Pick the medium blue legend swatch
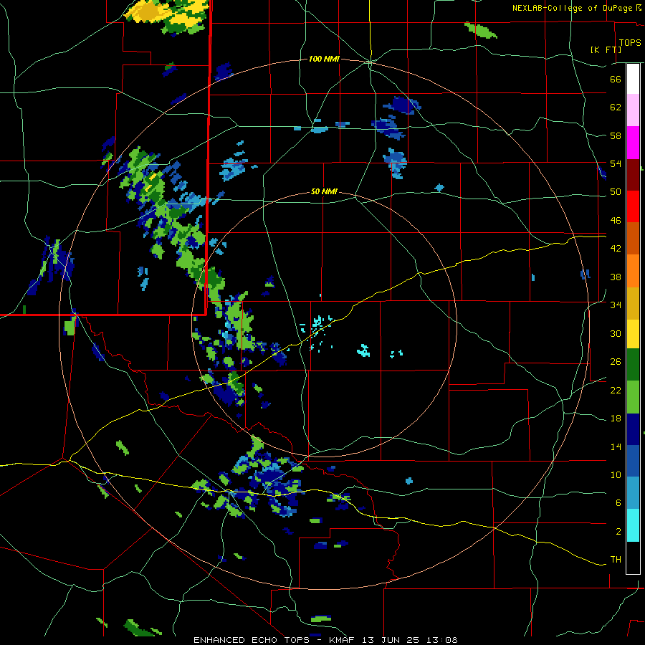 click(x=633, y=461)
